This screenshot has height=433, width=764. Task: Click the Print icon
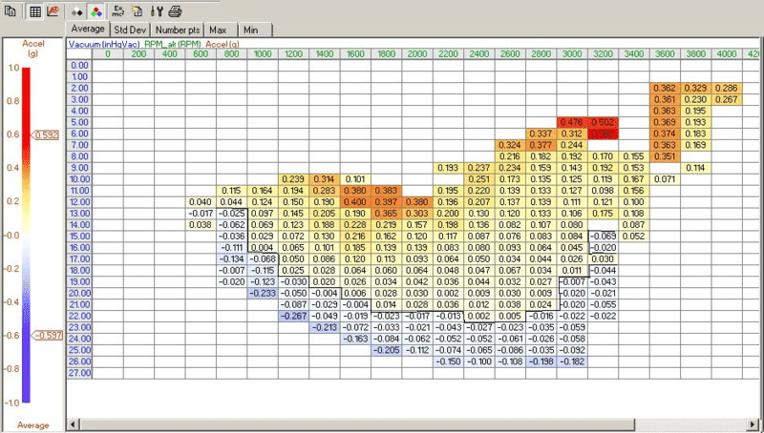click(x=175, y=11)
